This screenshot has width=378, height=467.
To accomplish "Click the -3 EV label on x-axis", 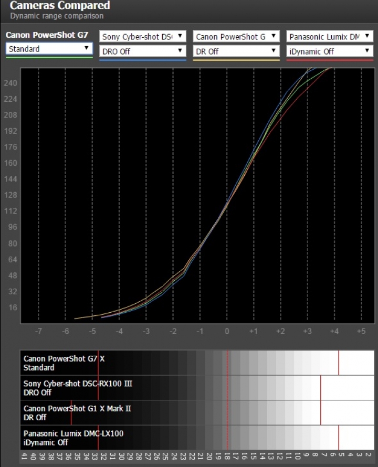I will point(146,331).
